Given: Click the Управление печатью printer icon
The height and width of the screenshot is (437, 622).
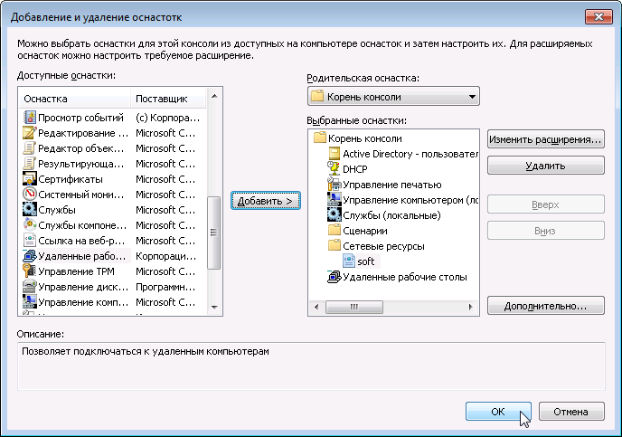Looking at the screenshot, I should (x=334, y=185).
